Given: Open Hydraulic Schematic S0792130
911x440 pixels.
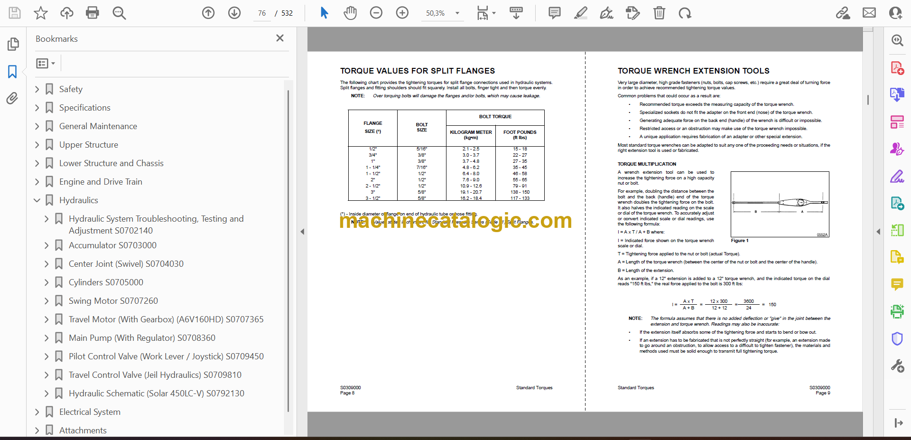Looking at the screenshot, I should click(157, 393).
